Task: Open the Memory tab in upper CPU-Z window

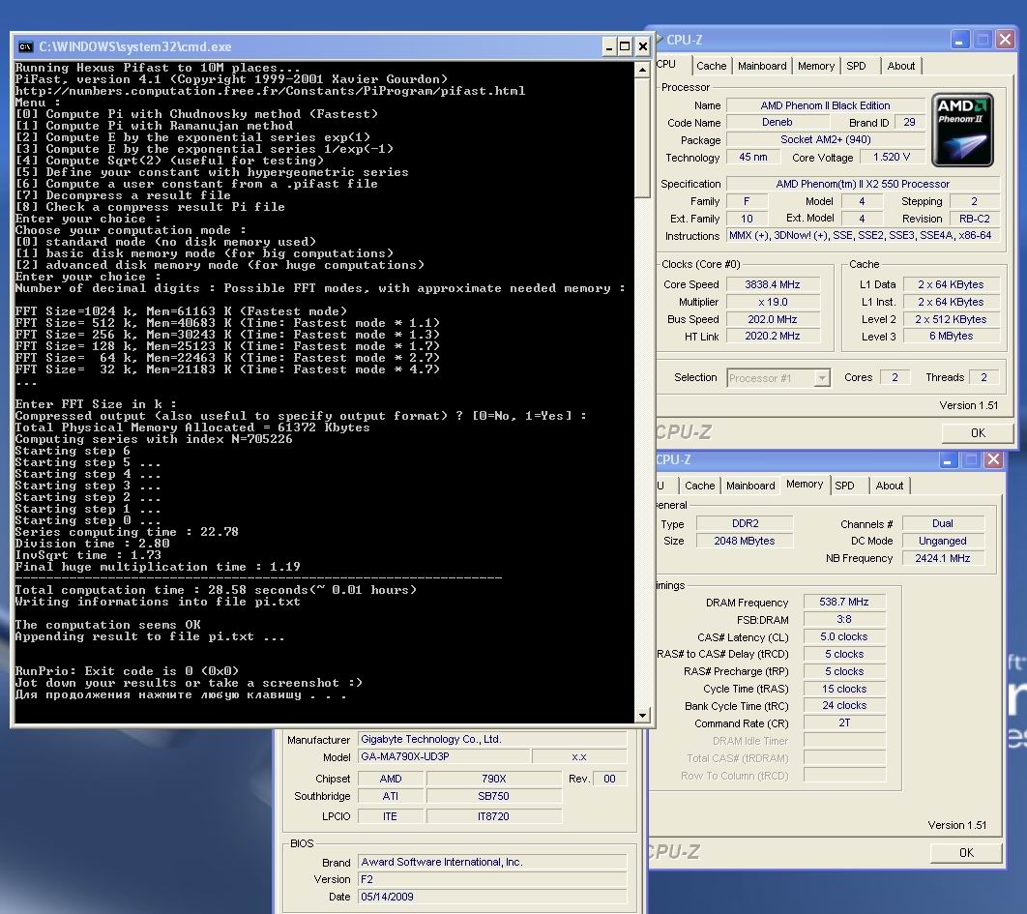Action: [815, 66]
